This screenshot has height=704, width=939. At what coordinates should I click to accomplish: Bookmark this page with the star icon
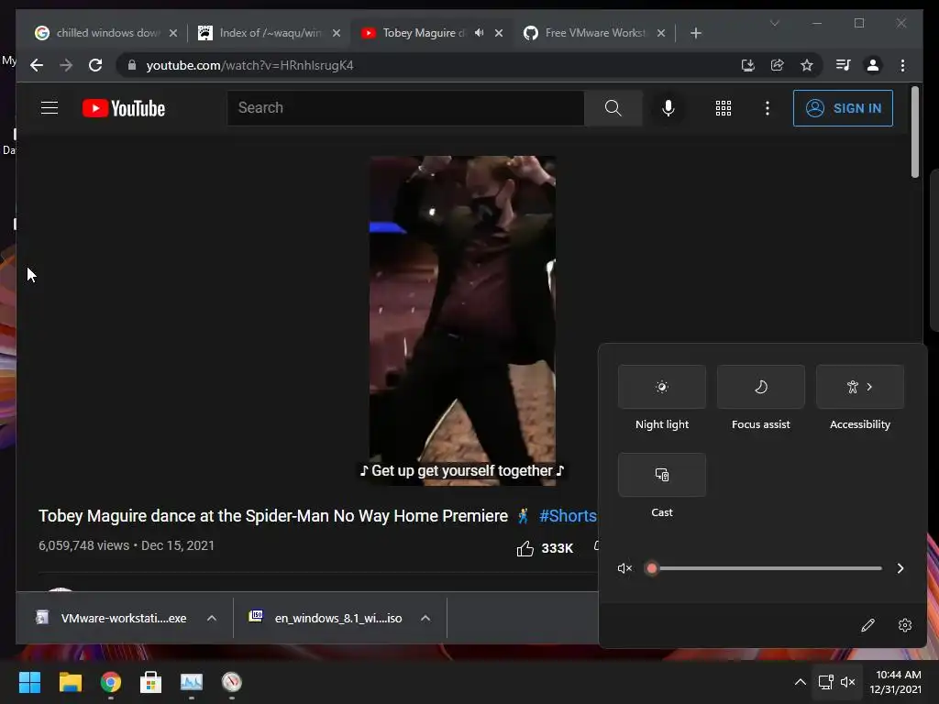coord(807,65)
